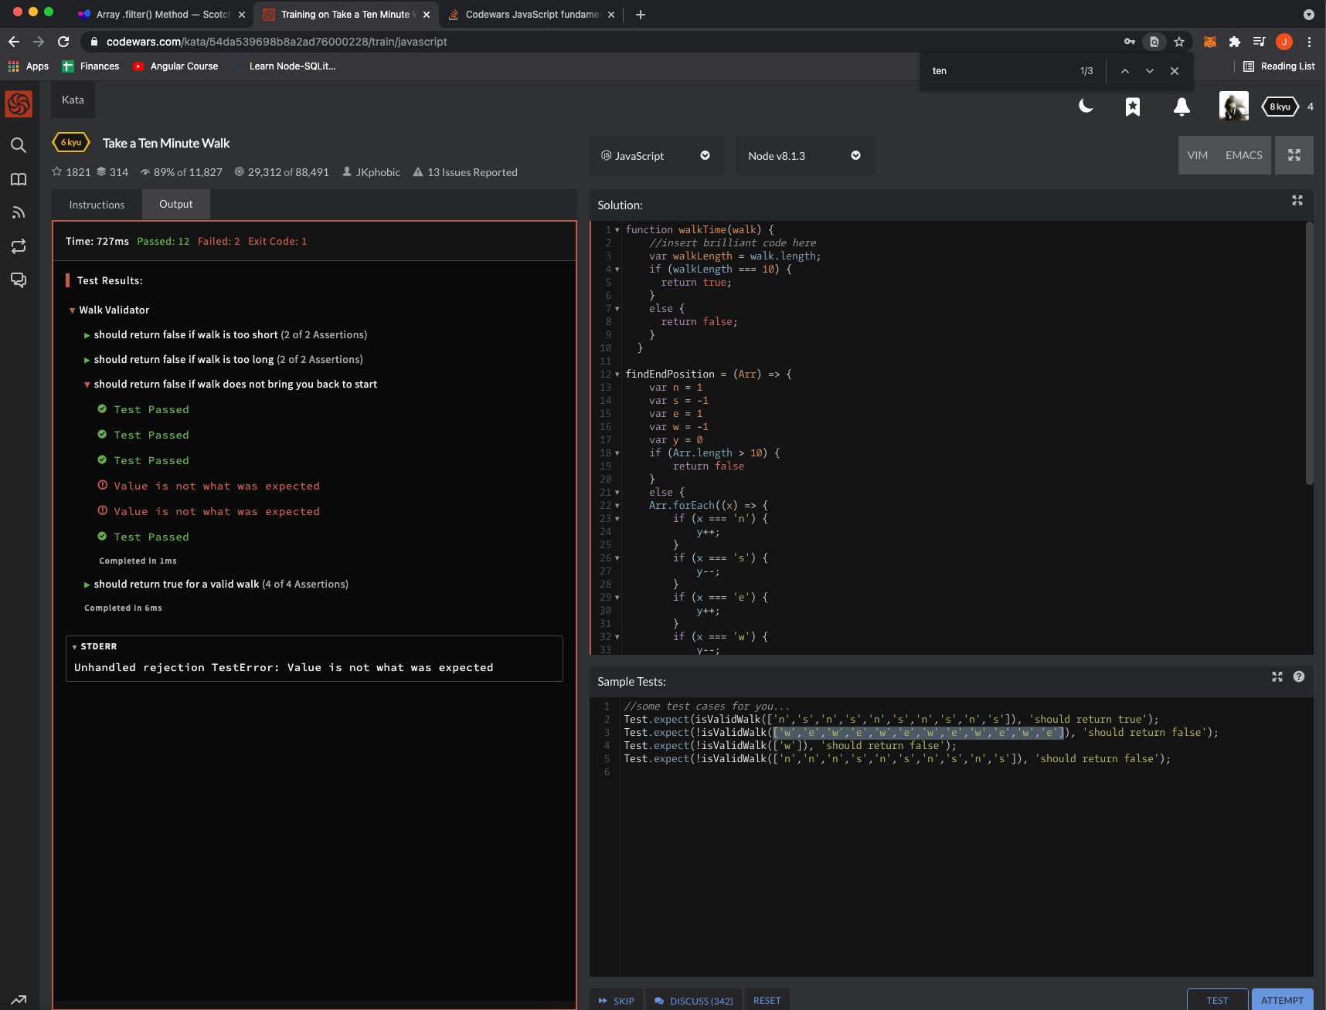Click the chat icon in the left sidebar

[x=18, y=280]
